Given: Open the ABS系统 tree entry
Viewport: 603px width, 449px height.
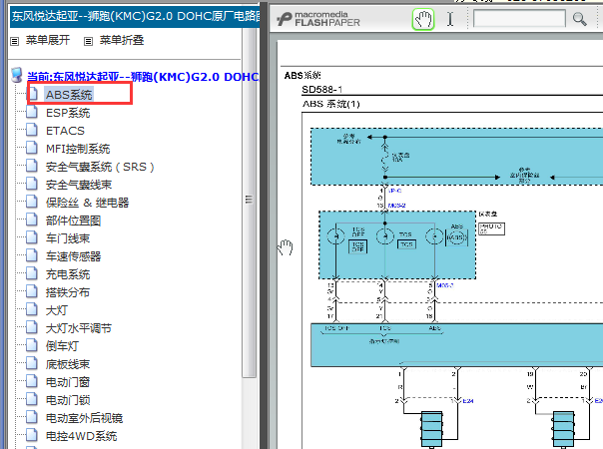Looking at the screenshot, I should [69, 95].
